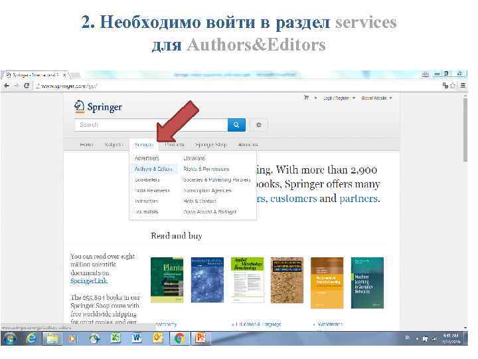Viewport: 478px width, 359px height.
Task: Open Excel from the taskbar
Action: [x=116, y=338]
